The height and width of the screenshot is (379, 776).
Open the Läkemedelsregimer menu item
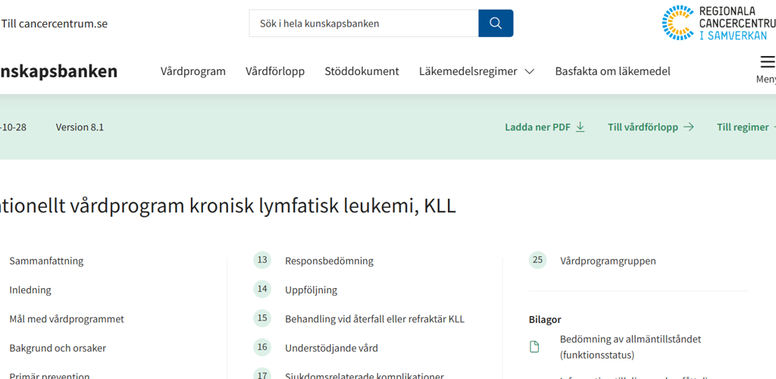pyautogui.click(x=468, y=71)
